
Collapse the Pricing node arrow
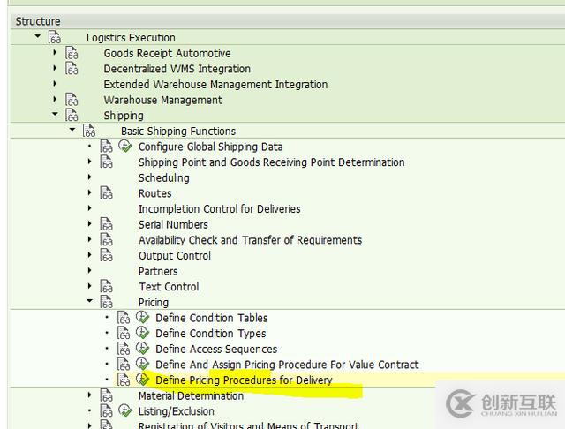(x=89, y=302)
